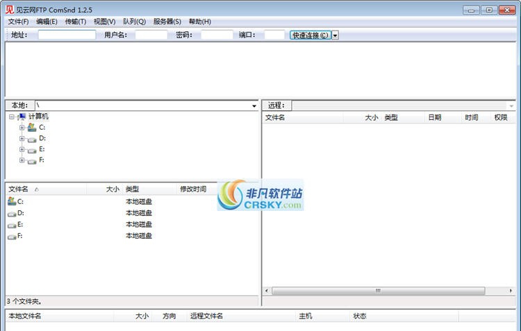Expand the E: drive tree node
This screenshot has width=521, height=331.
22,149
